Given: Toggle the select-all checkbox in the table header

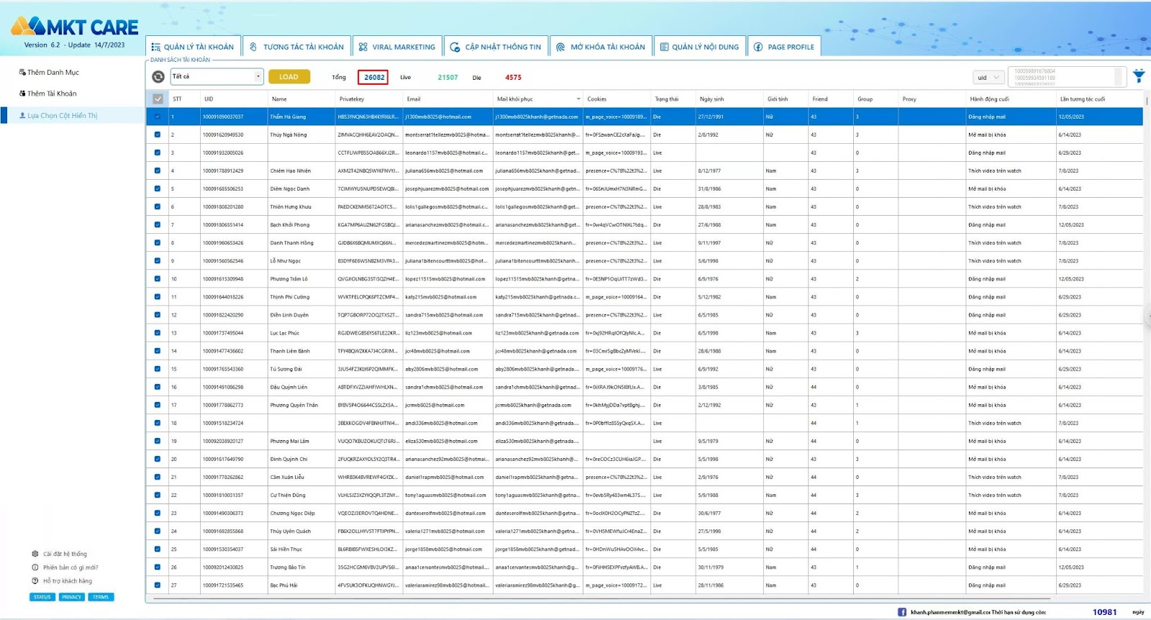Looking at the screenshot, I should coord(158,99).
